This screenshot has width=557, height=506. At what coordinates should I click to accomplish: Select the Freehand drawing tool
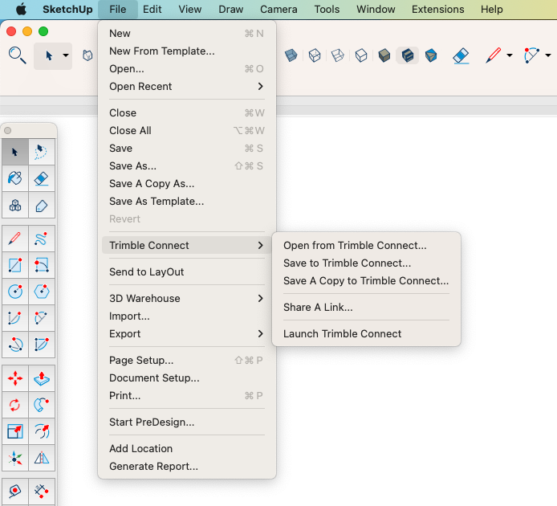[42, 239]
